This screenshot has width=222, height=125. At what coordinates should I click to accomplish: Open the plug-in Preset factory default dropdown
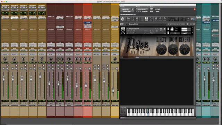142,9
